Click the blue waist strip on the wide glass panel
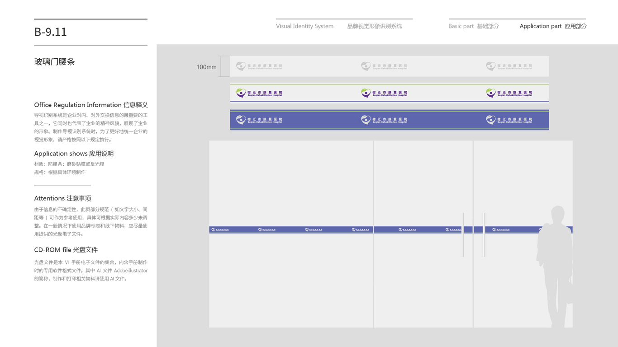Screen dimensions: 618x347 [x=291, y=230]
